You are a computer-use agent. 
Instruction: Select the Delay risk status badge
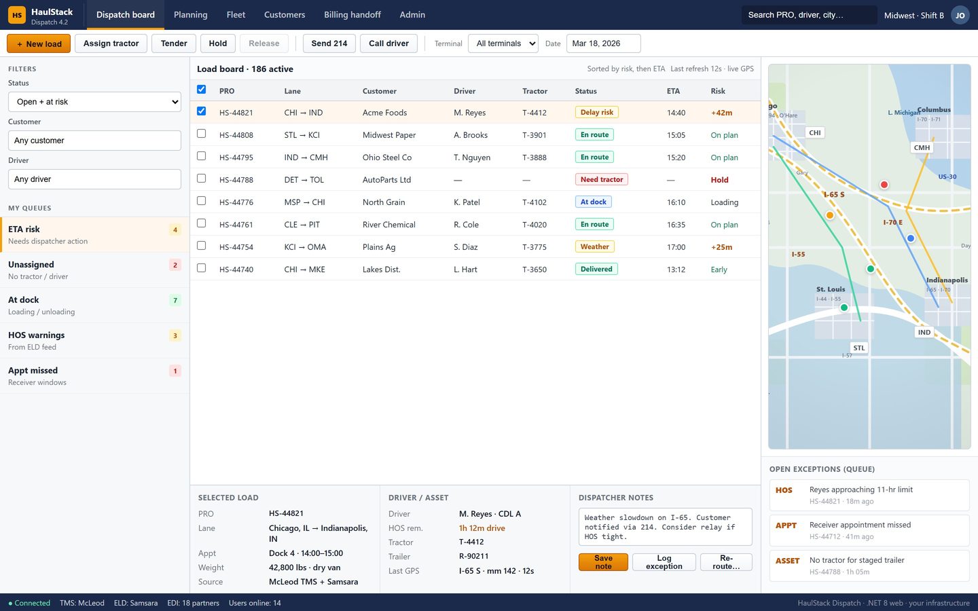(x=597, y=113)
